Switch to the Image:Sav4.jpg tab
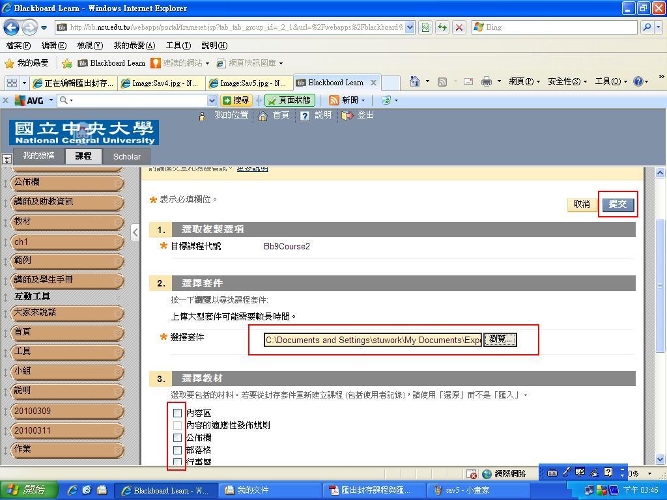667x500 pixels. coord(161,83)
